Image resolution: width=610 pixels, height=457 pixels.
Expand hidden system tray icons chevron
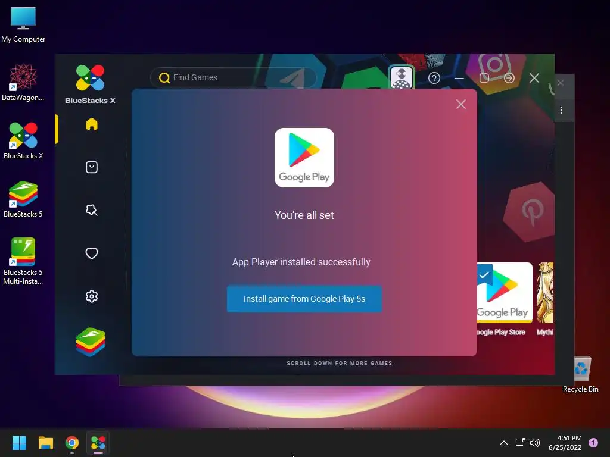pos(503,443)
